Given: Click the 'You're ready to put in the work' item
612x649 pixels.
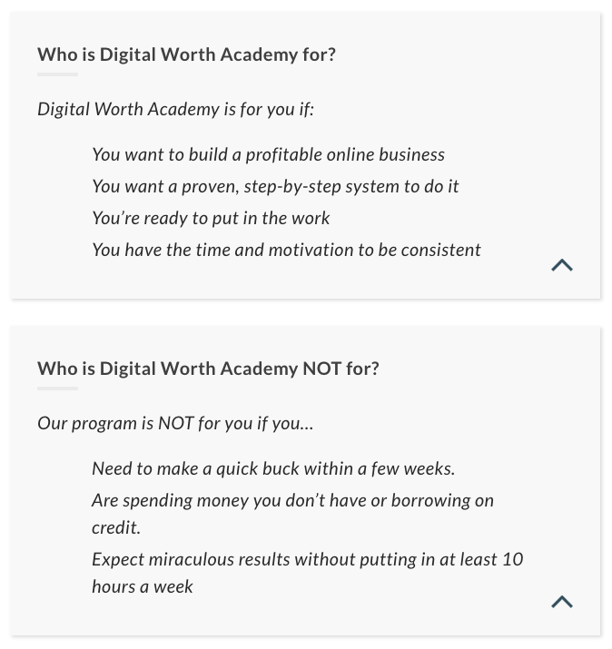Looking at the screenshot, I should coord(211,218).
